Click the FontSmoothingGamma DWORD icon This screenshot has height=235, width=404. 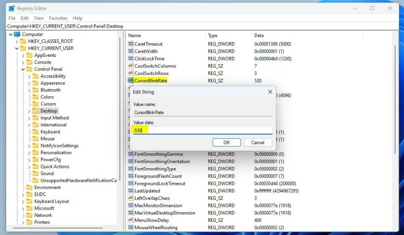coord(131,154)
